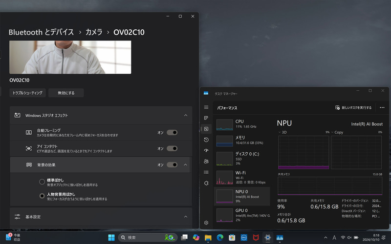Click 無効にする button
Image resolution: width=391 pixels, height=244 pixels.
click(66, 93)
